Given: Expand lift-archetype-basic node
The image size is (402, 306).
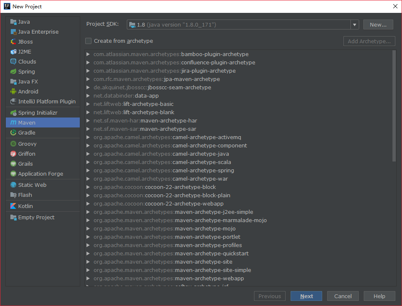Looking at the screenshot, I should [88, 104].
